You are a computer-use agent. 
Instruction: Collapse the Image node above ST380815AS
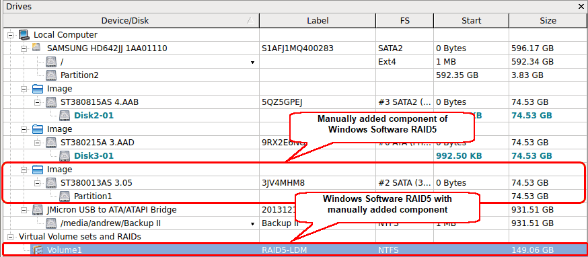coord(24,89)
